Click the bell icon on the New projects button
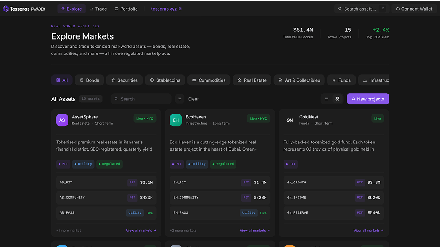The height and width of the screenshot is (247, 440). click(355, 99)
